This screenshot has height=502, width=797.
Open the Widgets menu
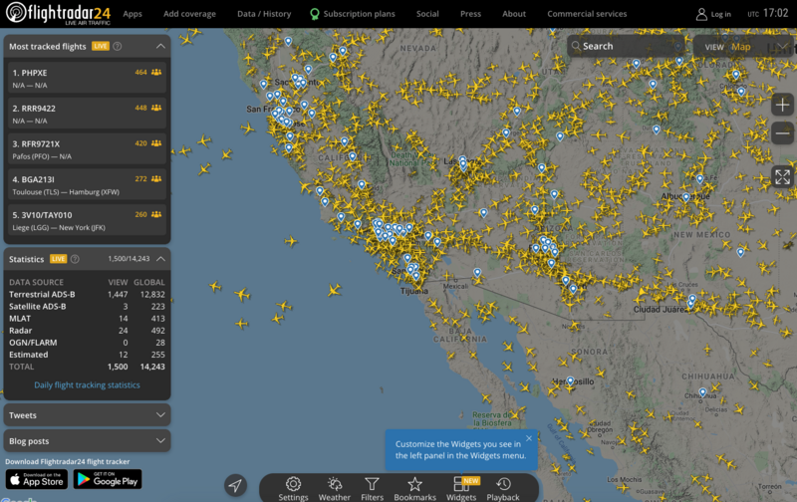[x=461, y=489]
